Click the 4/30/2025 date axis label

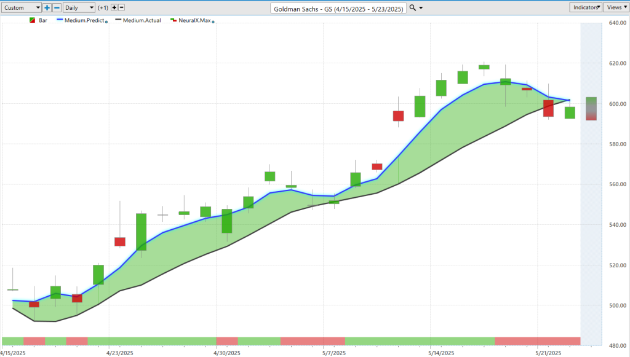pyautogui.click(x=227, y=353)
